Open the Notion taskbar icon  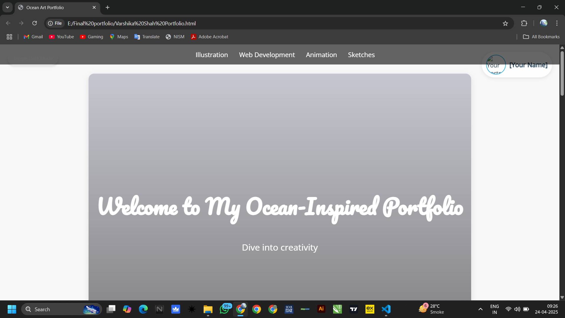click(x=159, y=309)
